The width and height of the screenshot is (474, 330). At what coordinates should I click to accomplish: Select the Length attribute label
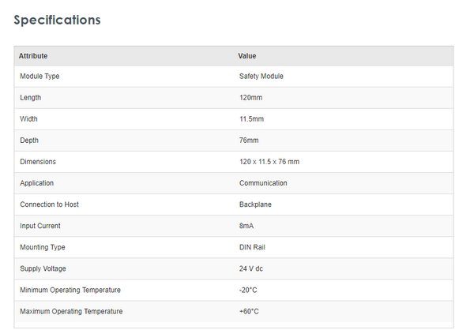click(31, 98)
